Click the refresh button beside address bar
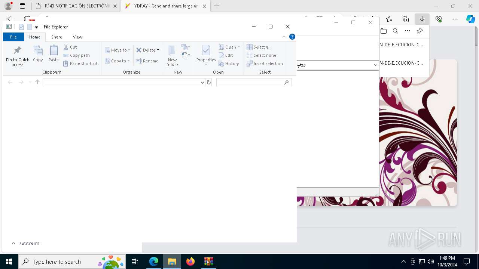479x269 pixels. pos(209,82)
